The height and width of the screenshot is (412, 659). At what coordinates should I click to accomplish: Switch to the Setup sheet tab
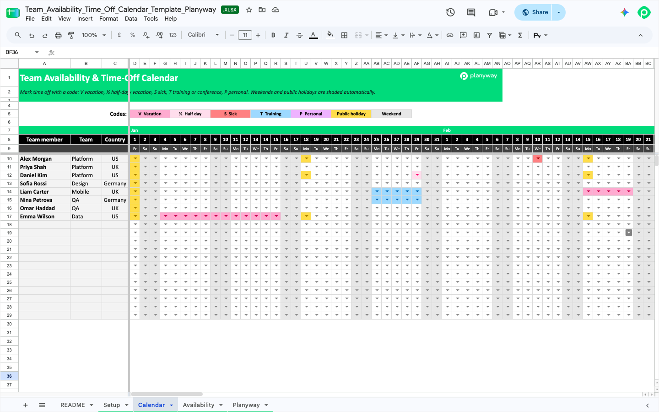[112, 405]
